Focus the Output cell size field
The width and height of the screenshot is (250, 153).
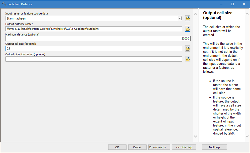click(94, 48)
